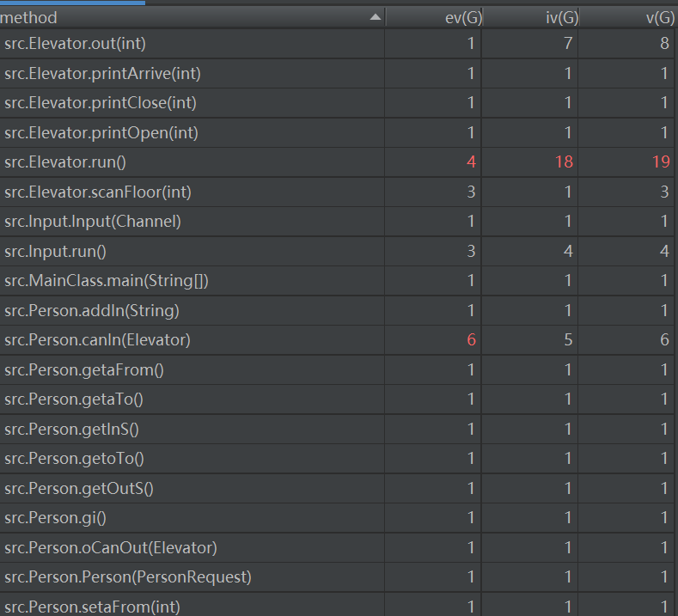Screen dimensions: 678x616
Task: Click the ascending sort arrow in method header
Action: pyautogui.click(x=376, y=17)
